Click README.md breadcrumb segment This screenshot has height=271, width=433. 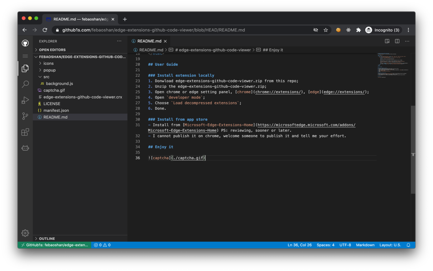click(x=148, y=50)
